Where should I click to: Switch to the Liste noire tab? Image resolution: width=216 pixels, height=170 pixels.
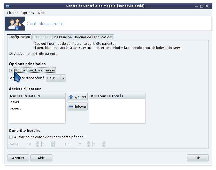point(40,37)
